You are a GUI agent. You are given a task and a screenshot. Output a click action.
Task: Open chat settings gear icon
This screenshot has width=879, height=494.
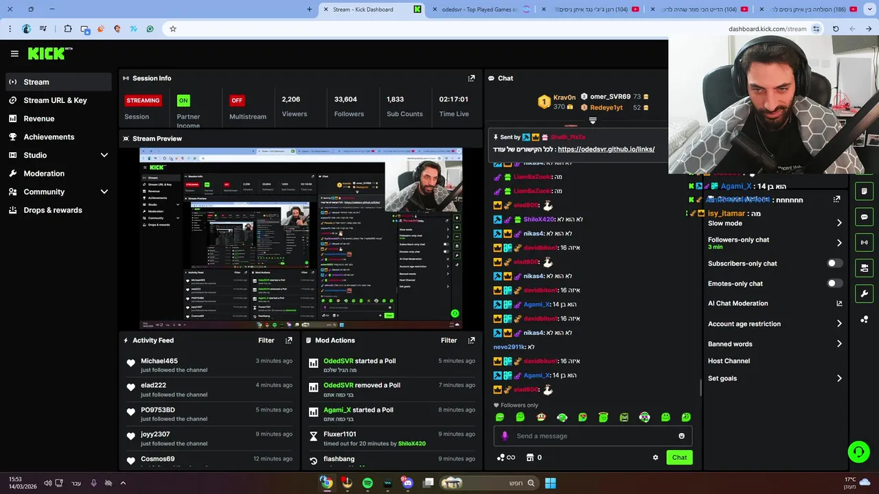click(x=655, y=458)
